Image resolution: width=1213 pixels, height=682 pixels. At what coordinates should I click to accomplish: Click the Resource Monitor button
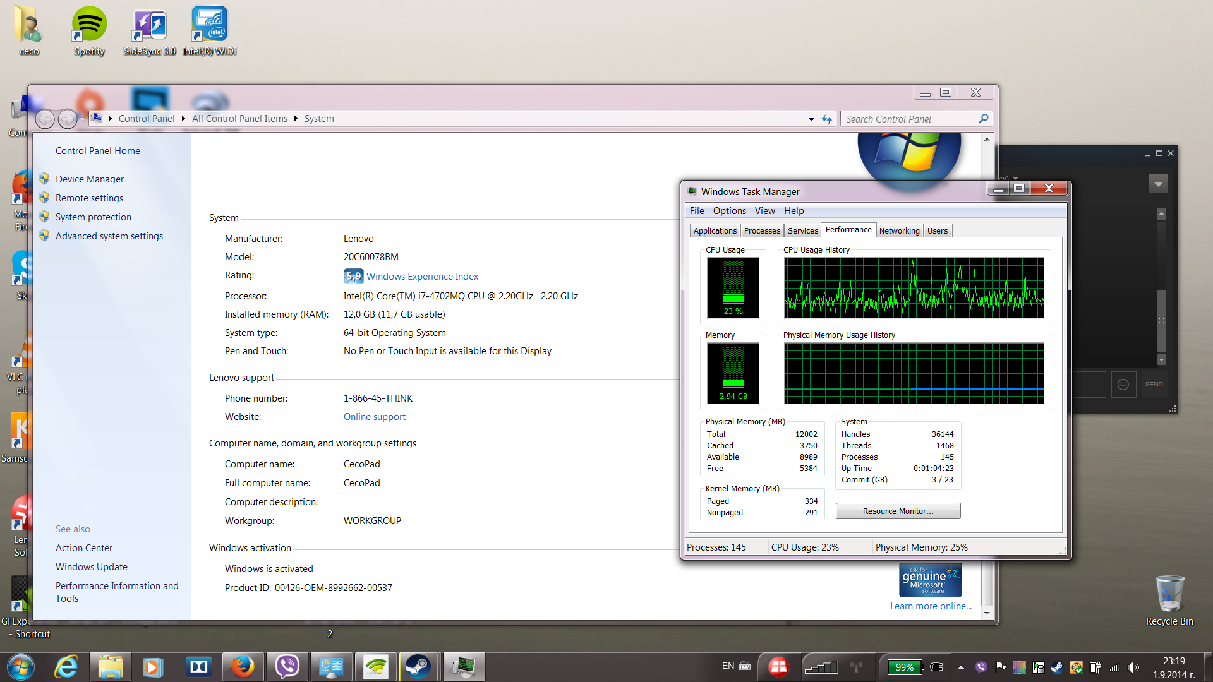coord(898,512)
